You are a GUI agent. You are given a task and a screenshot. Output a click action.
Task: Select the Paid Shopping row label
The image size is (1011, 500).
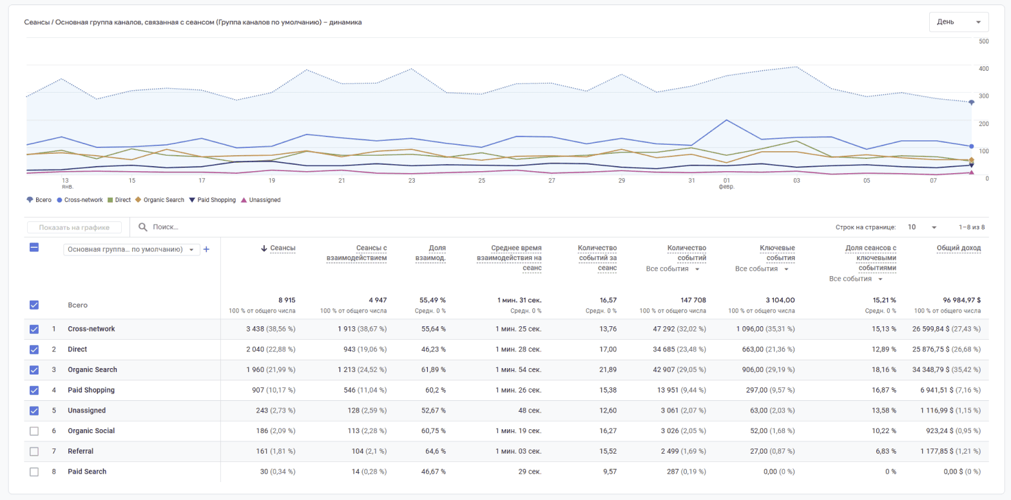(x=91, y=390)
